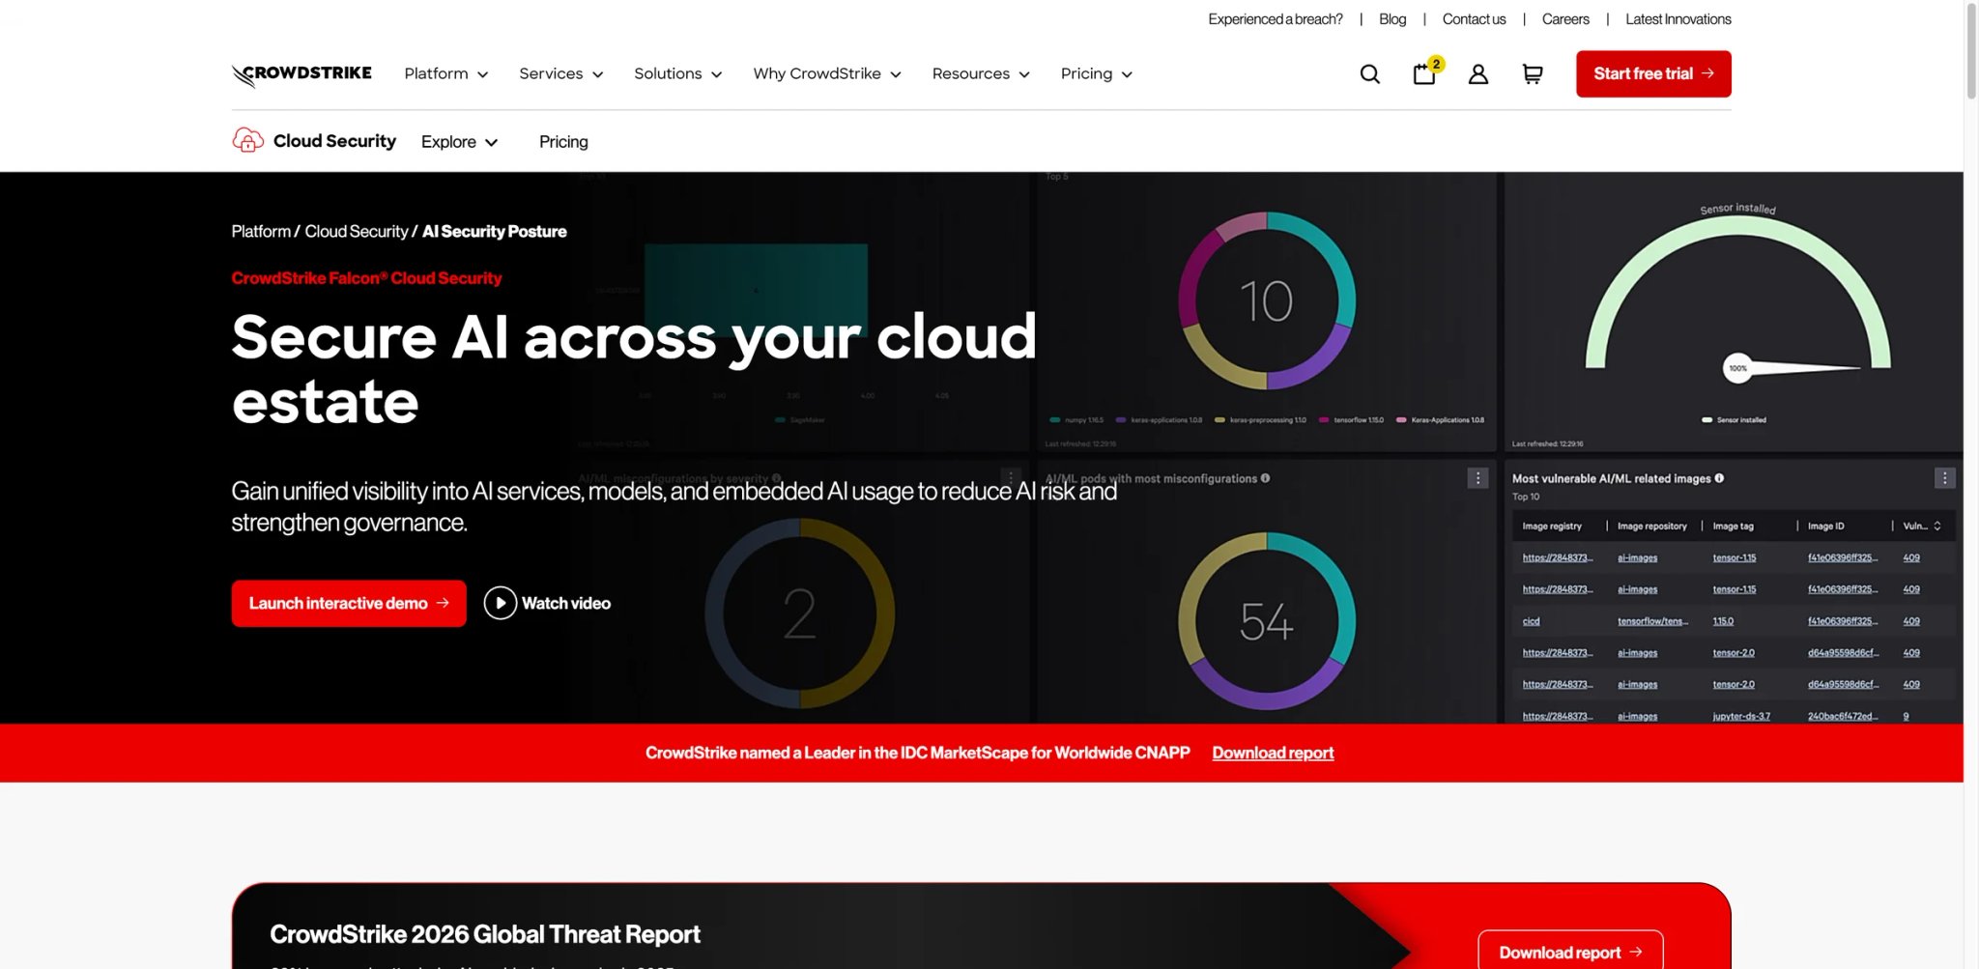Click the Image ID column header
This screenshot has width=1979, height=969.
(x=1825, y=527)
